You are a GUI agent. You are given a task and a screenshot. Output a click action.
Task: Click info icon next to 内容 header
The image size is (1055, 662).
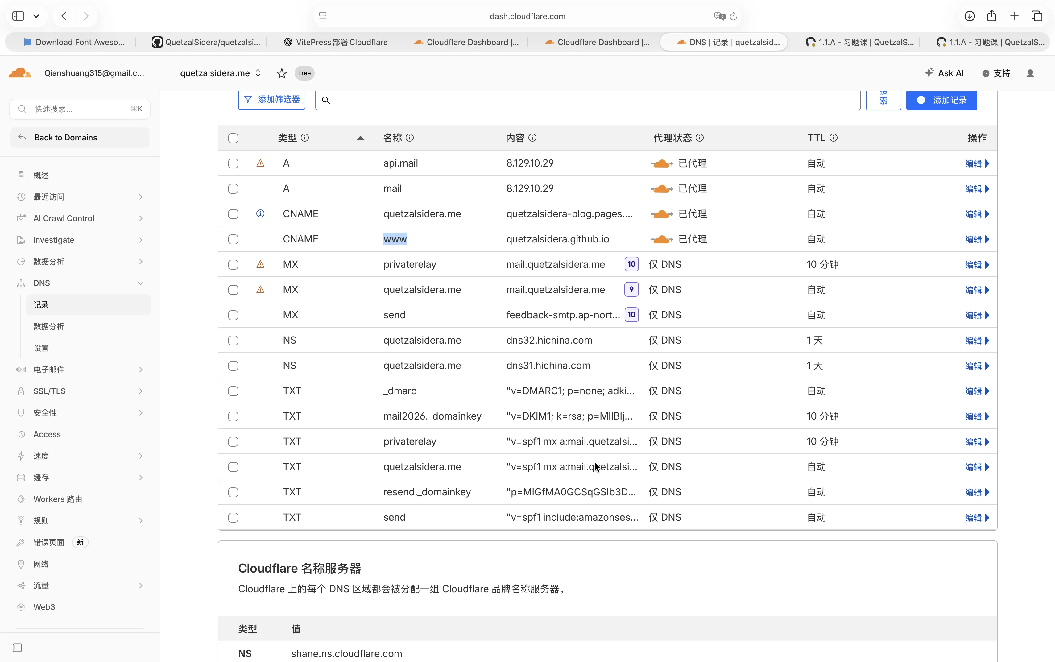(x=532, y=138)
